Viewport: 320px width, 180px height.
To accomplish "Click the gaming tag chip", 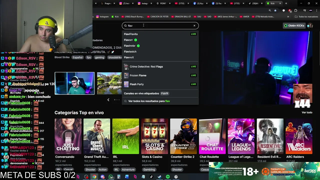I will click(x=99, y=57).
